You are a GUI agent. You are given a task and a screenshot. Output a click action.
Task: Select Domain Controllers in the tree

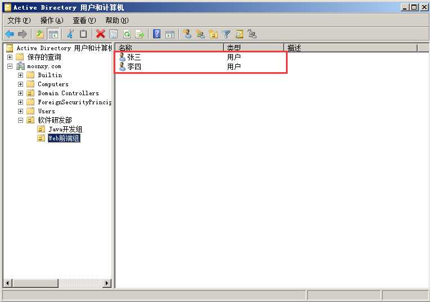coord(68,93)
